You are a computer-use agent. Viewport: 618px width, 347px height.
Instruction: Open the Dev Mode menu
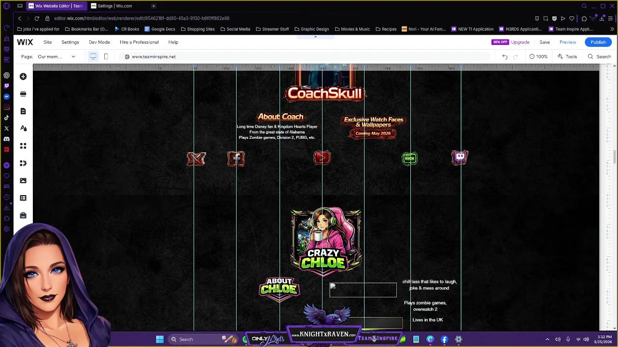[99, 42]
